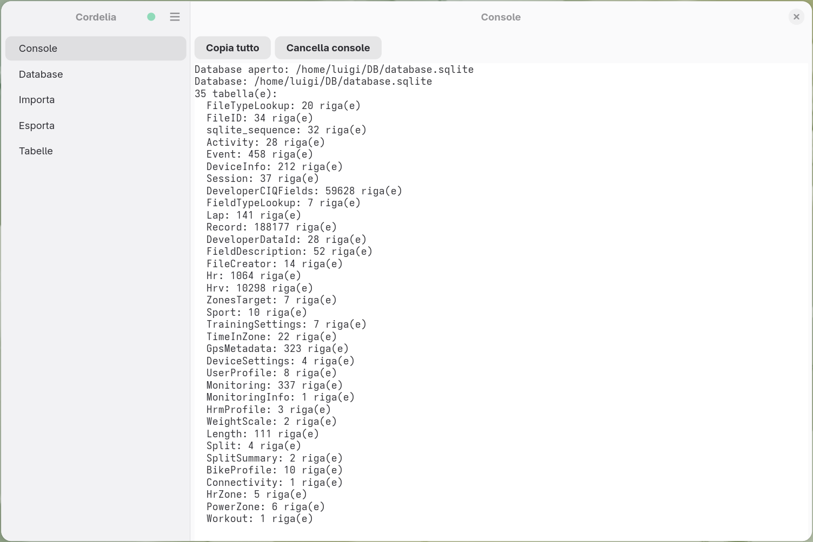Open the hamburger menu in Cordelia header
The image size is (813, 542).
point(175,17)
